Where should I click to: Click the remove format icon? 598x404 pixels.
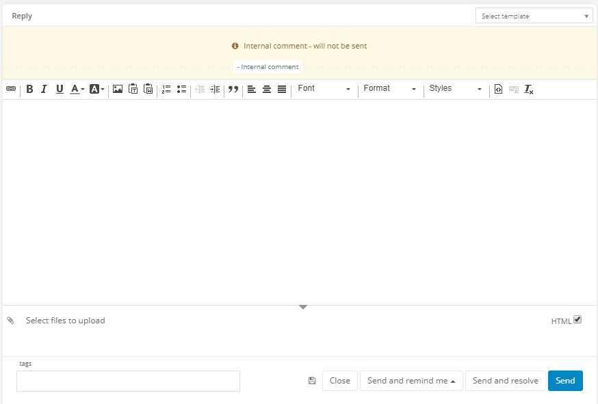click(x=529, y=89)
